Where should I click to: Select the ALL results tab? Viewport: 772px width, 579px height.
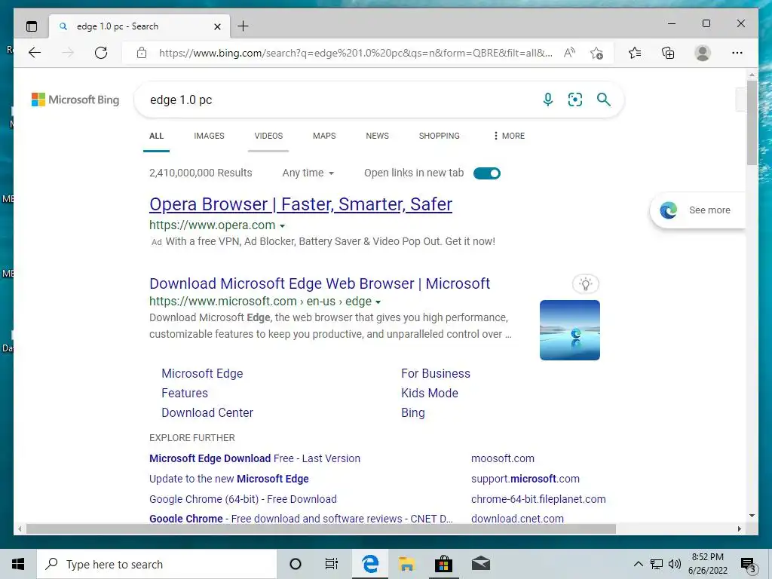pos(157,136)
